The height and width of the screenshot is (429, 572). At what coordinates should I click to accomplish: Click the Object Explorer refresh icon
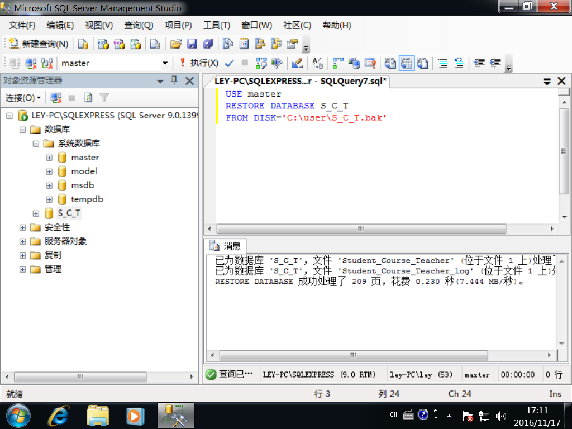point(88,98)
